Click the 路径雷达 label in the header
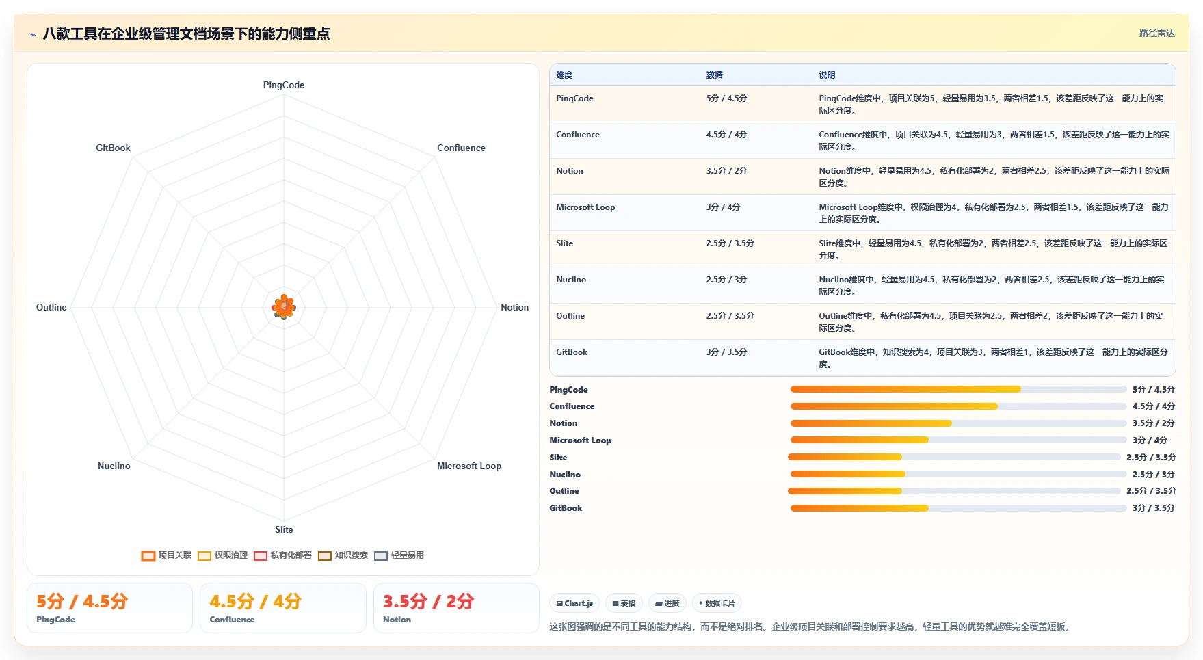 pyautogui.click(x=1156, y=33)
